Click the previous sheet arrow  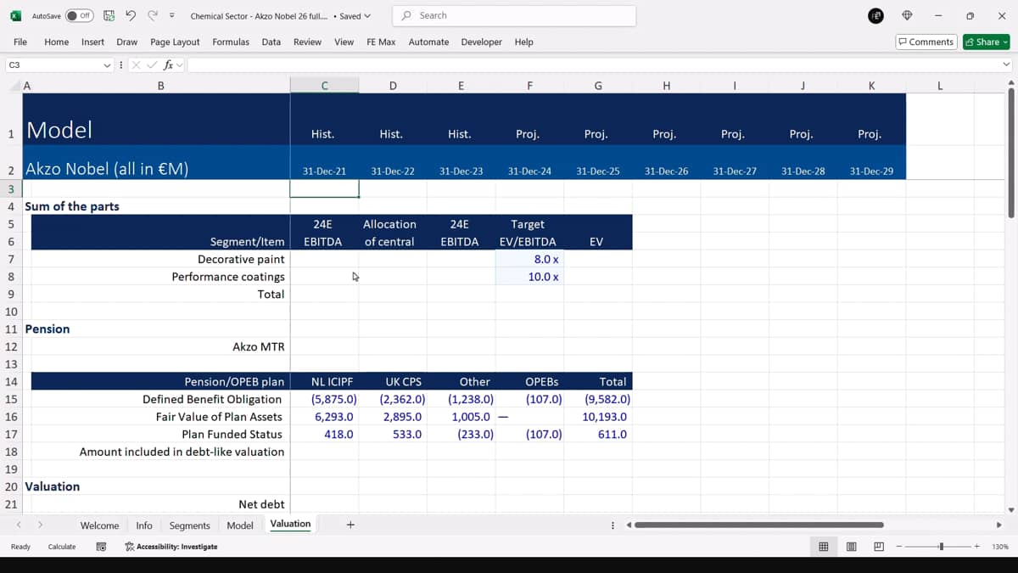pyautogui.click(x=19, y=525)
